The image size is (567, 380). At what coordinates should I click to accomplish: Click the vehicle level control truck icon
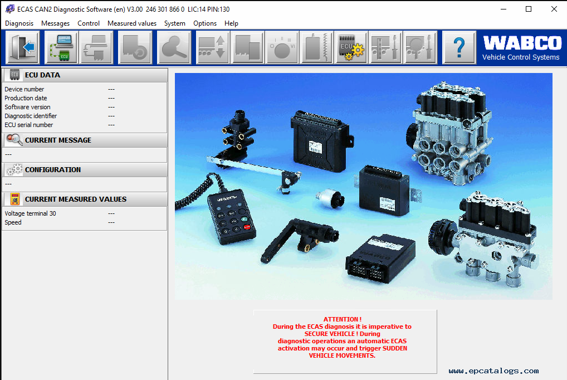[x=212, y=47]
